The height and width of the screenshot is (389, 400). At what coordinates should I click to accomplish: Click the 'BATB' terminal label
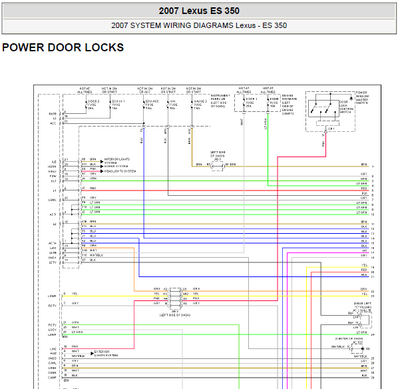click(x=53, y=114)
